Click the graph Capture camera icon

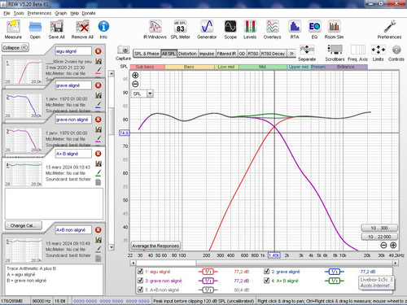coord(123,53)
